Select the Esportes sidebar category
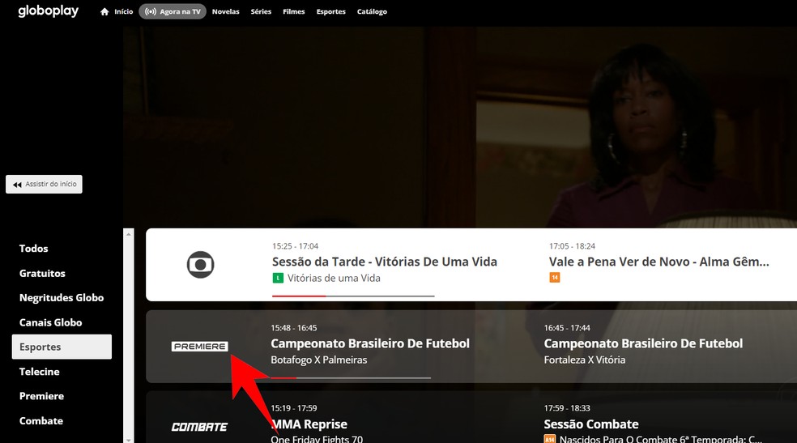The width and height of the screenshot is (797, 443). (x=62, y=347)
